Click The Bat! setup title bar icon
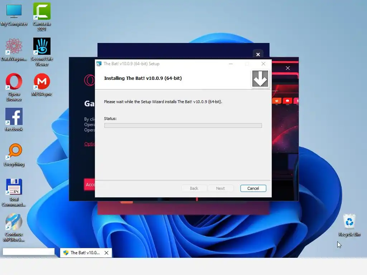 (99, 64)
